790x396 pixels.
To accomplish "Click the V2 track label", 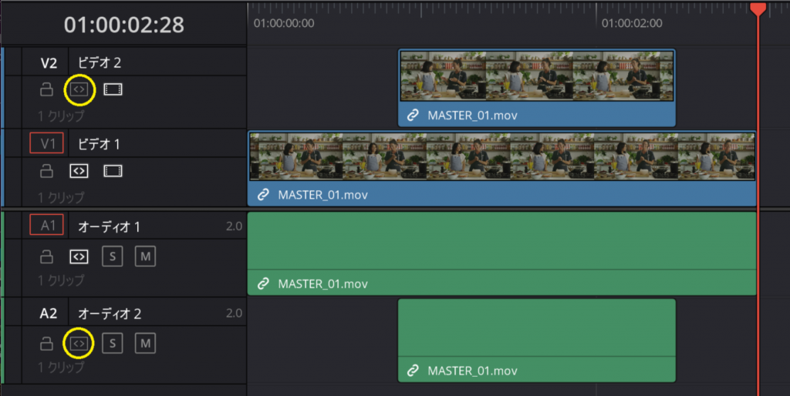I will (x=49, y=63).
